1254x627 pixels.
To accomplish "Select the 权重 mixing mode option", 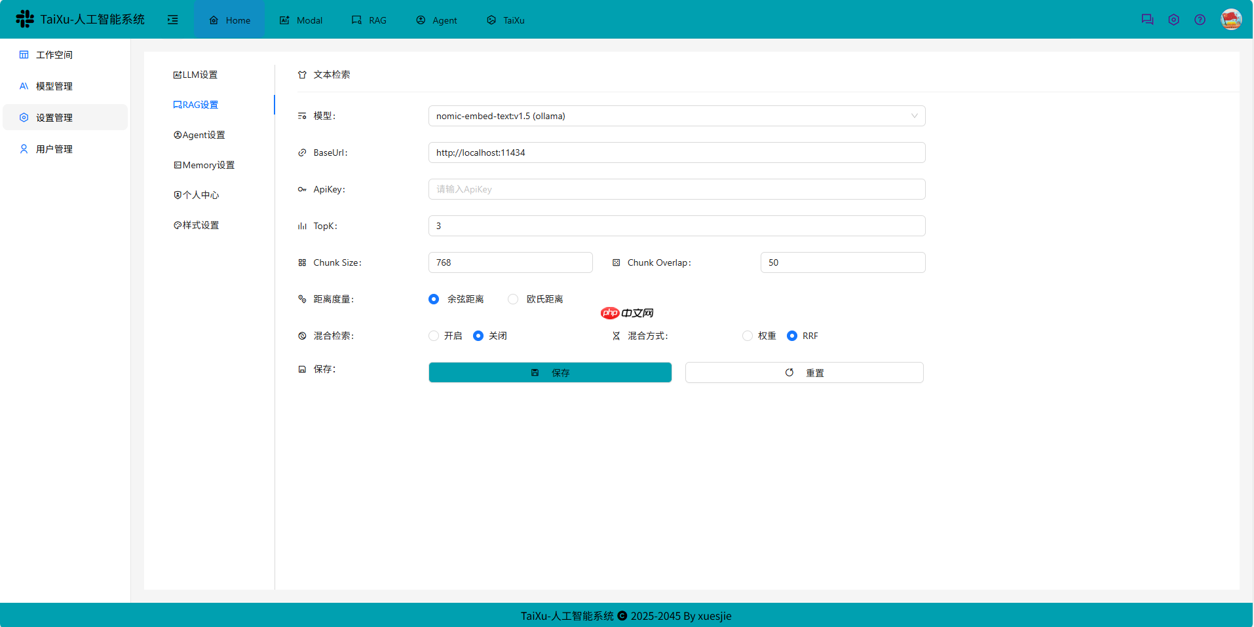I will pyautogui.click(x=747, y=336).
